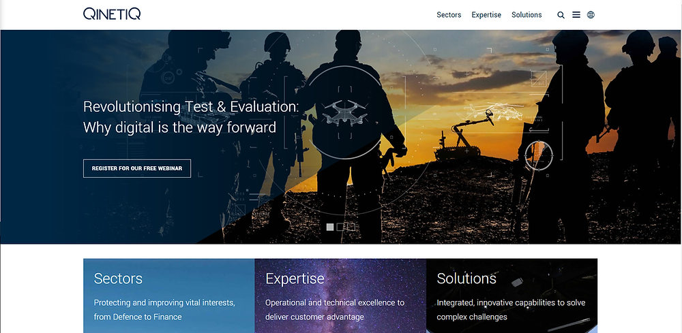Select the second carousel slide indicator
The height and width of the screenshot is (333, 682).
(340, 227)
